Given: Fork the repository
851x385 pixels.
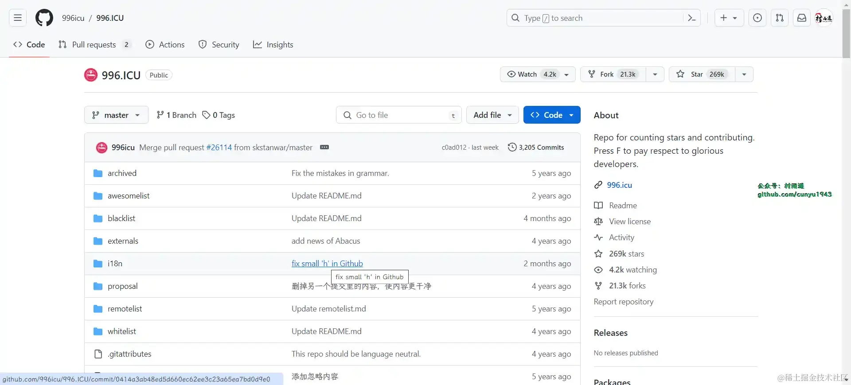Looking at the screenshot, I should [613, 74].
